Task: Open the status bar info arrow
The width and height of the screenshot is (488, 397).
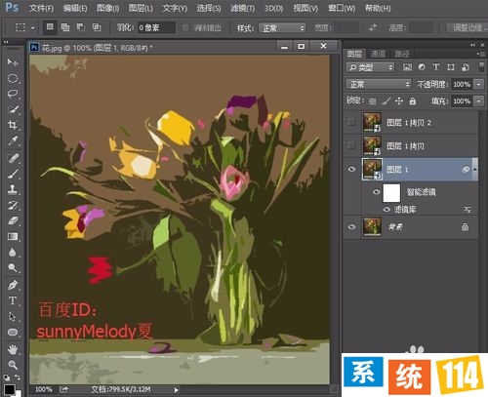Action: (176, 389)
